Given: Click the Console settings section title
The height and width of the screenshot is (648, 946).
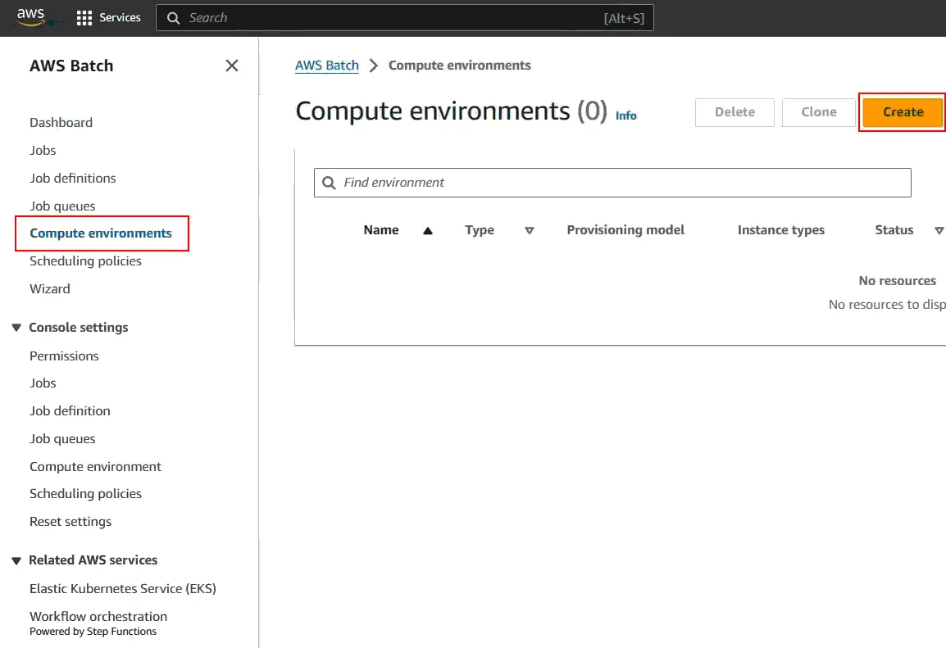Looking at the screenshot, I should tap(79, 328).
